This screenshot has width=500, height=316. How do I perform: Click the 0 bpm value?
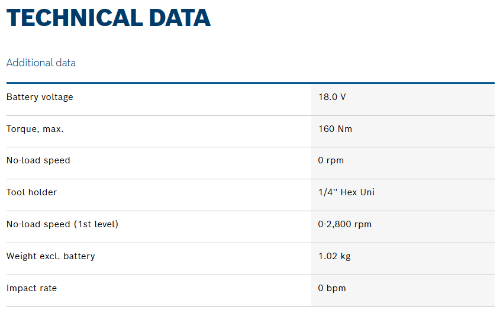[x=332, y=288]
